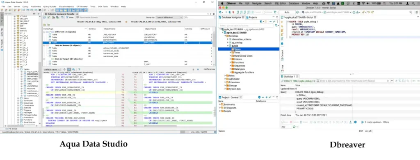Select the LOCATIONS table row
This screenshot has height=160, width=420.
pos(128,37)
